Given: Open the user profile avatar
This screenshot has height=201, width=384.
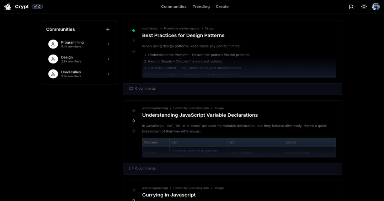Looking at the screenshot, I should point(376,6).
